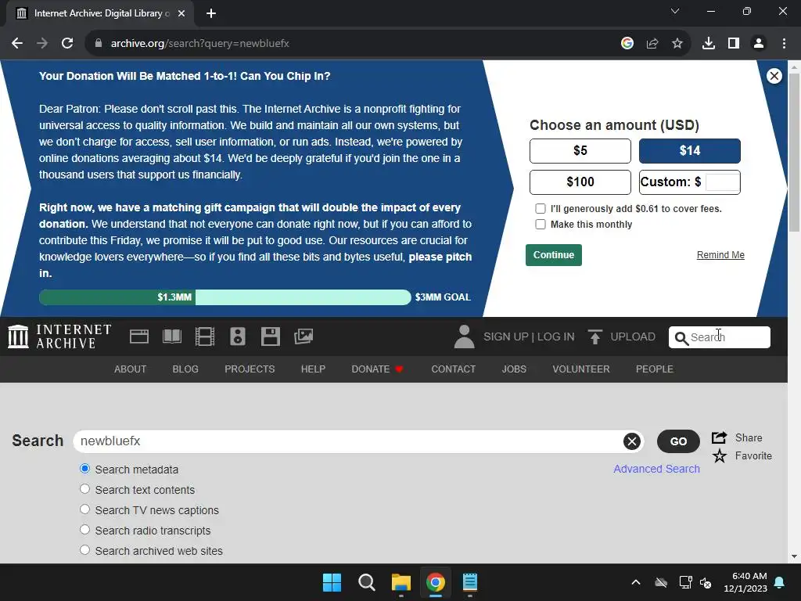This screenshot has height=601, width=801.
Task: Choose the $14 donation amount
Action: click(690, 151)
